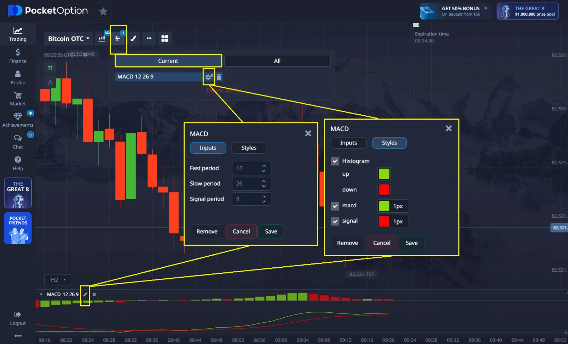Viewport: 568px width, 344px height.
Task: Select Inputs tab in right MACD dialog
Action: click(349, 143)
